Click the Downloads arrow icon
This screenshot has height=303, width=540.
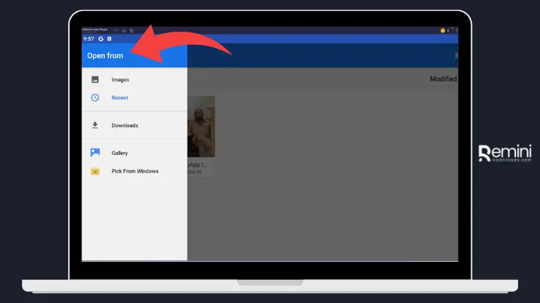pyautogui.click(x=95, y=125)
